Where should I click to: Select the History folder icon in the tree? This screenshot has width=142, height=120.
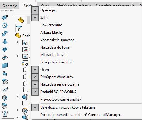pos(25,43)
